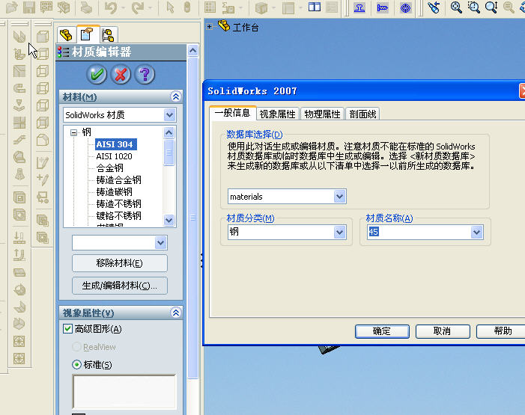Open the purple question mark help icon

click(145, 74)
